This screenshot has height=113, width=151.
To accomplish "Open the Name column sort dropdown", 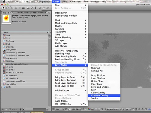I will [x=48, y=32].
